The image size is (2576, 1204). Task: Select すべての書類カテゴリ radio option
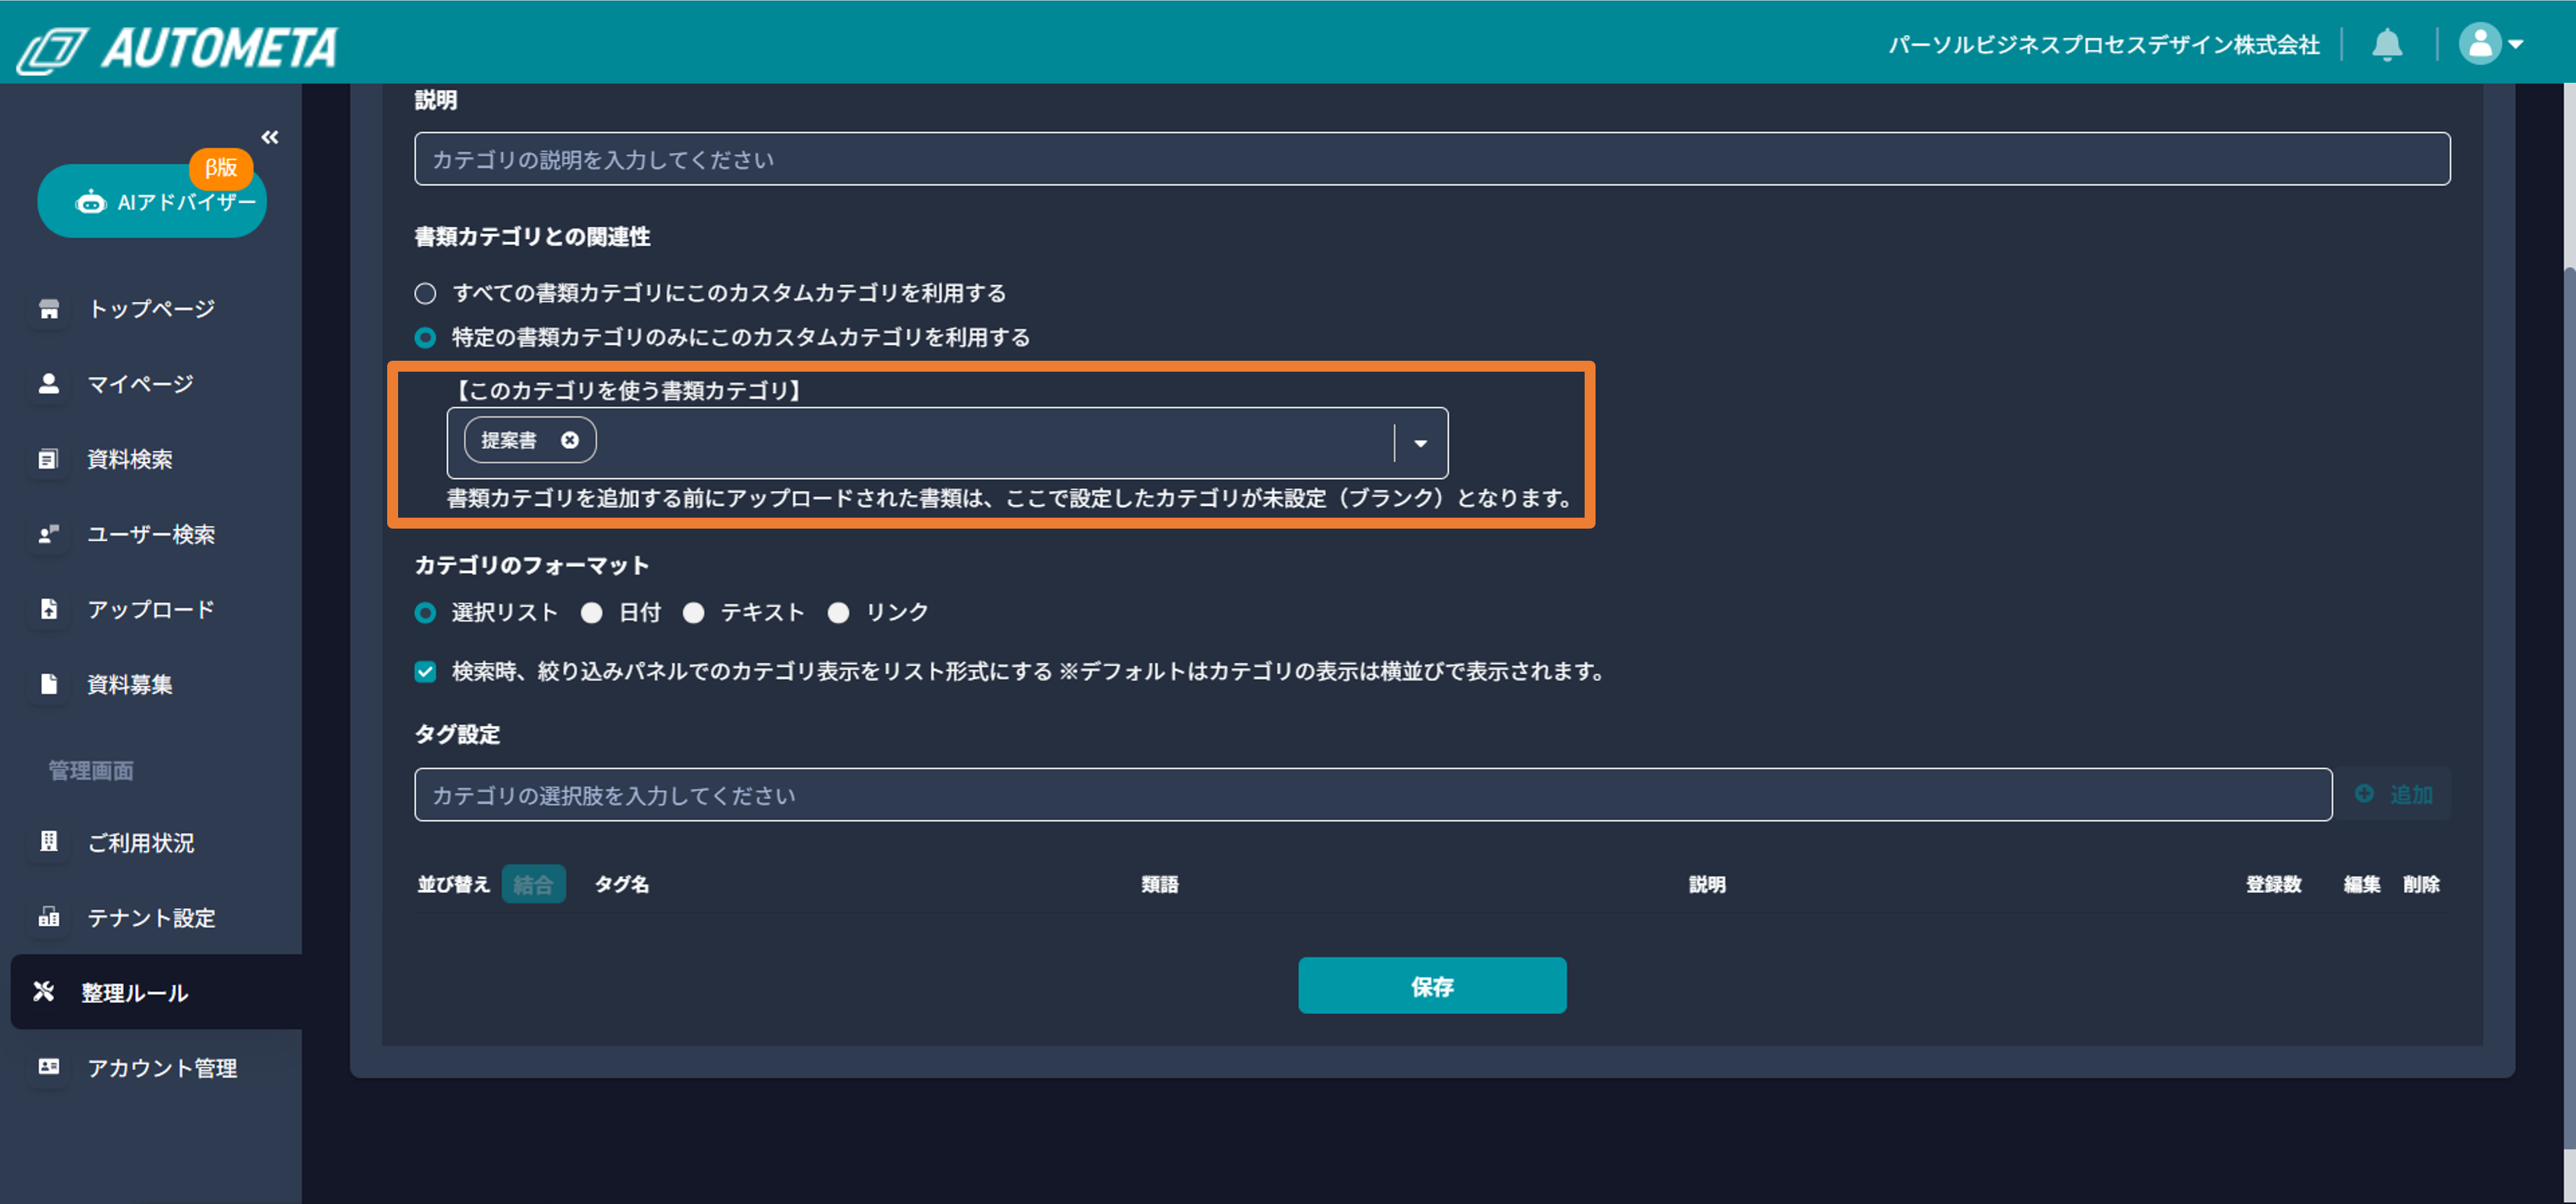426,293
